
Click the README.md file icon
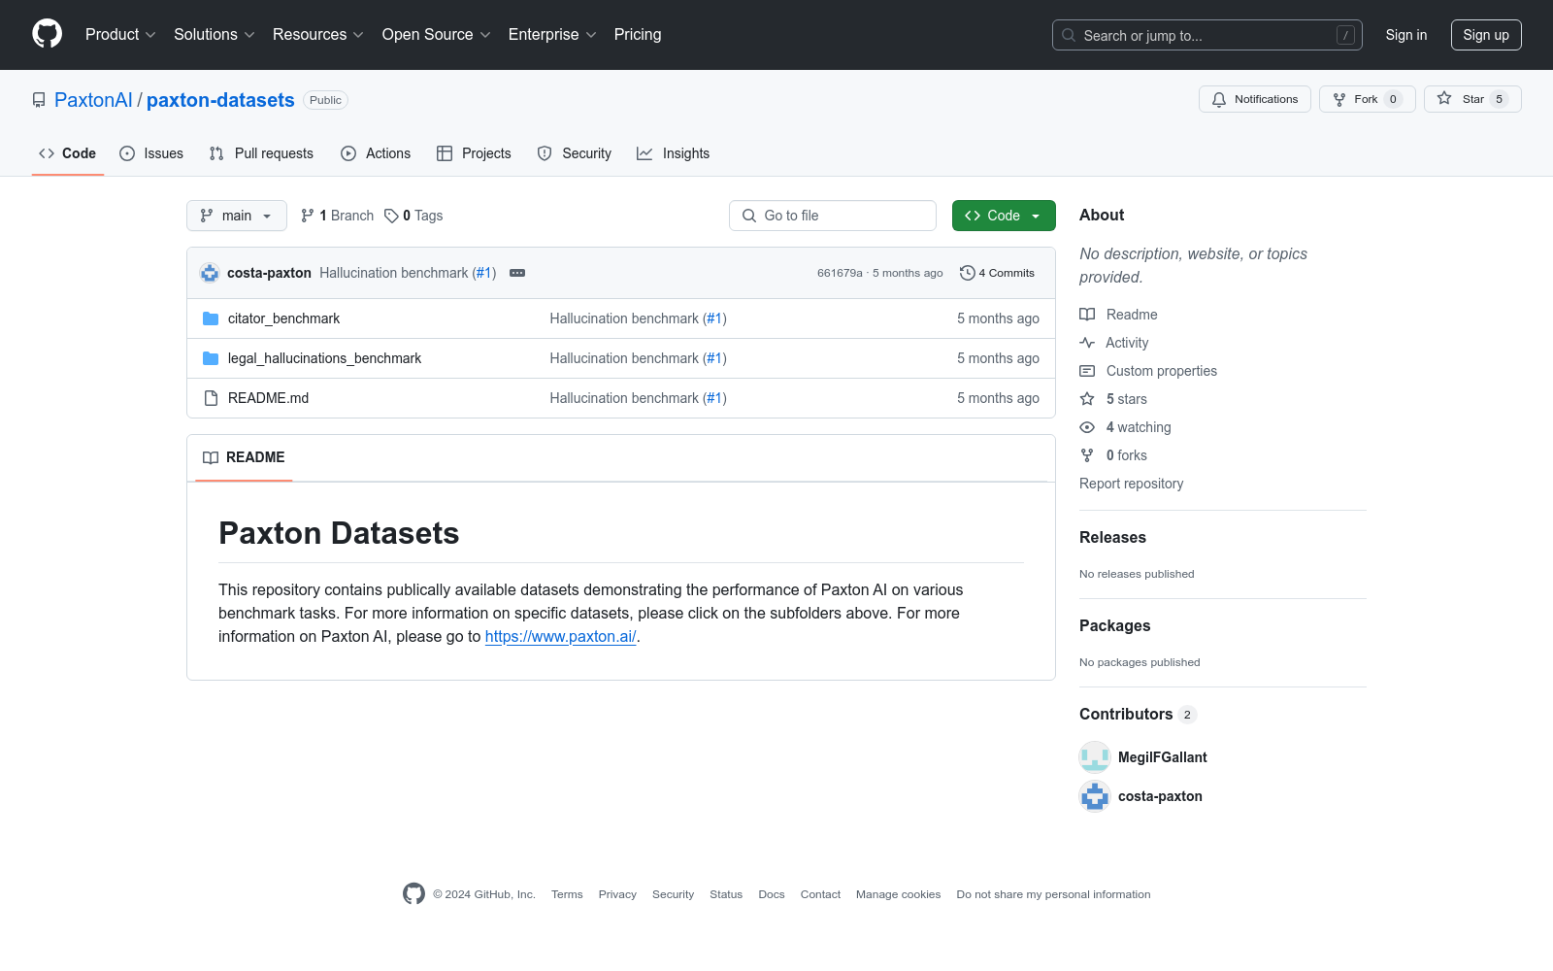(211, 398)
